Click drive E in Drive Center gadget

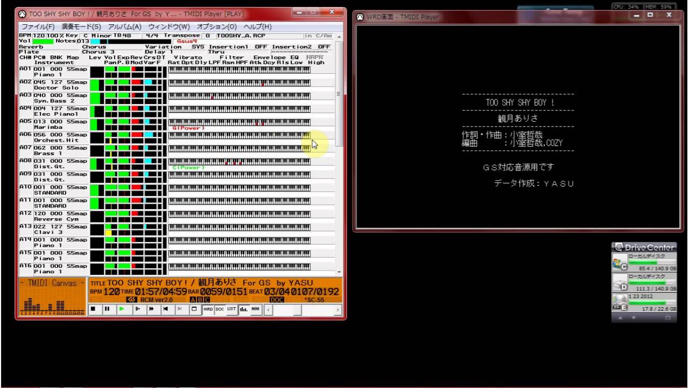click(643, 302)
